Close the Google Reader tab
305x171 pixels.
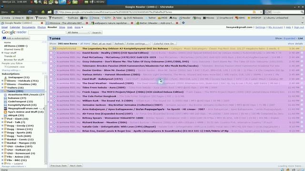click(x=42, y=23)
